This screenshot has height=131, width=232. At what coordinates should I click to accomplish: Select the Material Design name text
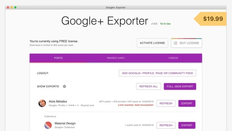65,123
